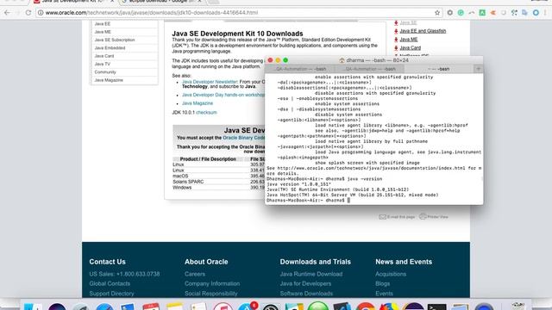Click the Oracle Binary Code license link
Viewport: 552px width, 310px height.
point(243,138)
